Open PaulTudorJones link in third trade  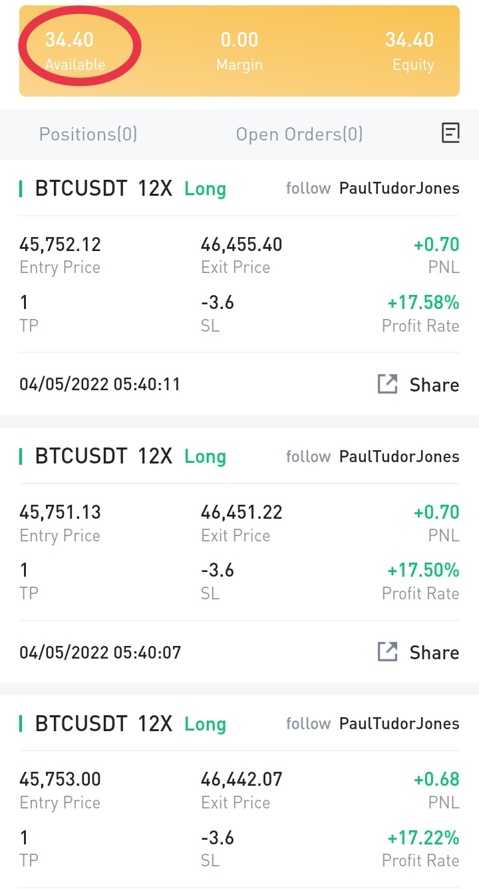399,724
